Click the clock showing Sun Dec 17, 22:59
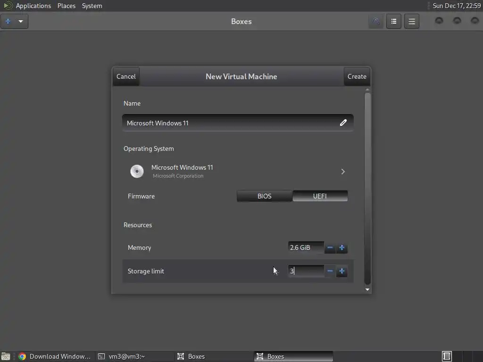The height and width of the screenshot is (362, 483). 457,6
